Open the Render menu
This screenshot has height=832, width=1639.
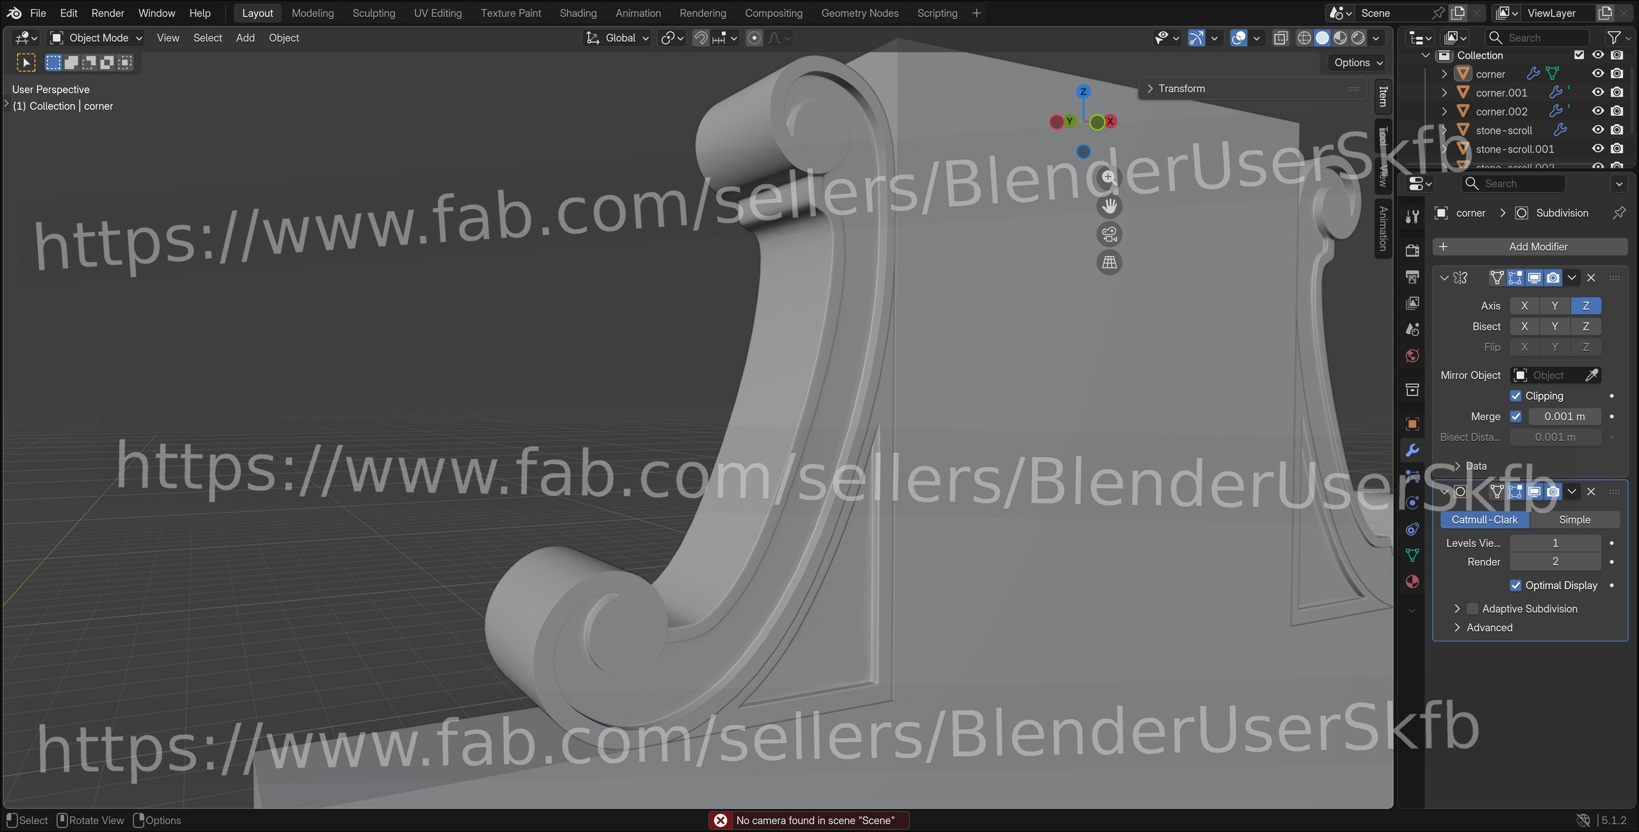coord(108,13)
